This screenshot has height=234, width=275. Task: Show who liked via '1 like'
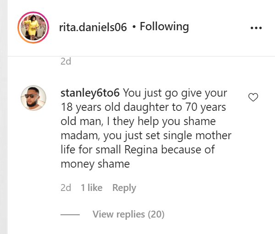coord(92,188)
